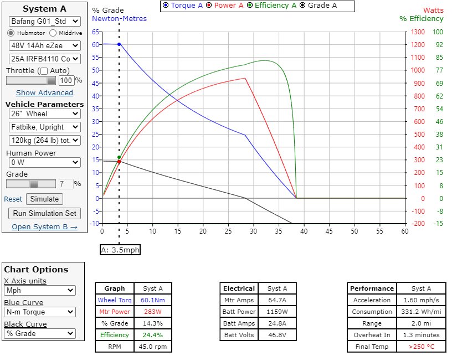This screenshot has height=356, width=452.
Task: Click the Reset link
Action: click(x=13, y=199)
